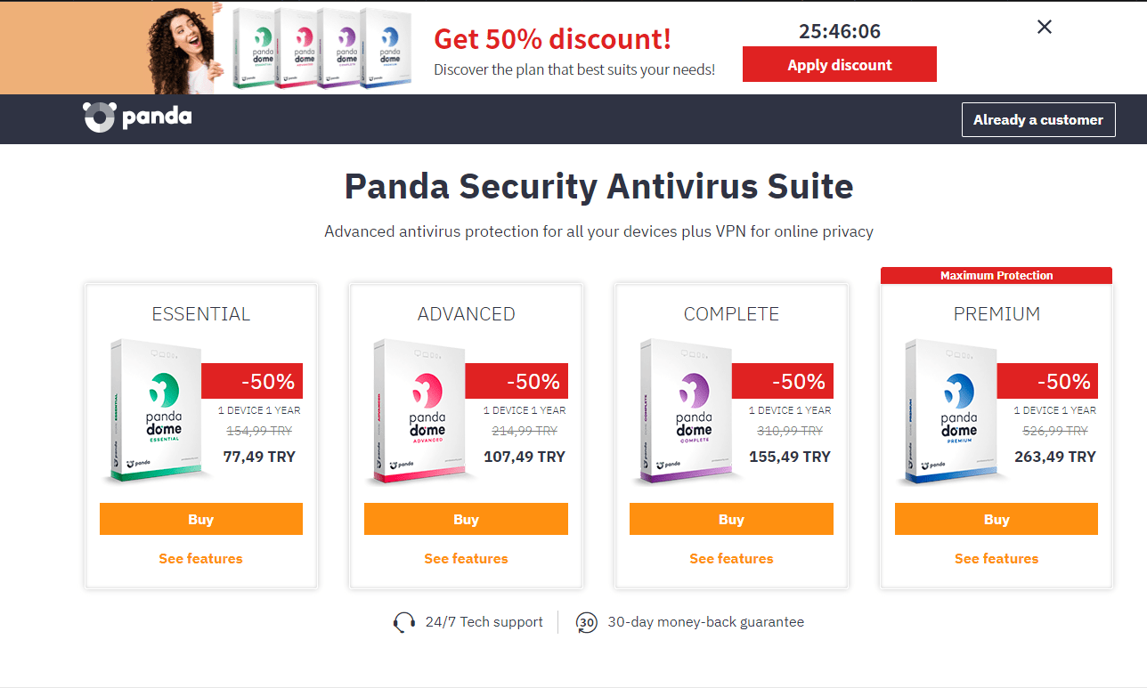This screenshot has width=1147, height=688.
Task: See features of Advanced plan
Action: 466,559
